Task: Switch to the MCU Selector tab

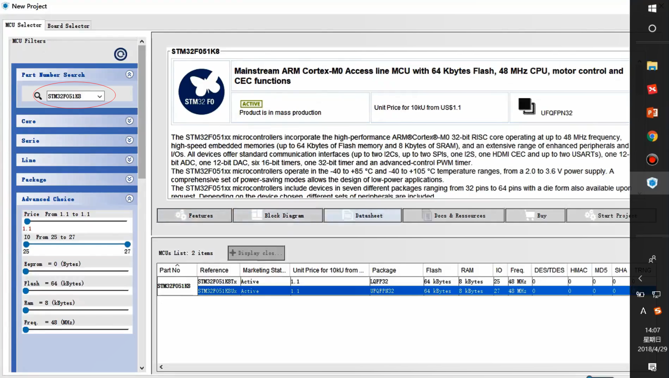Action: 23,25
